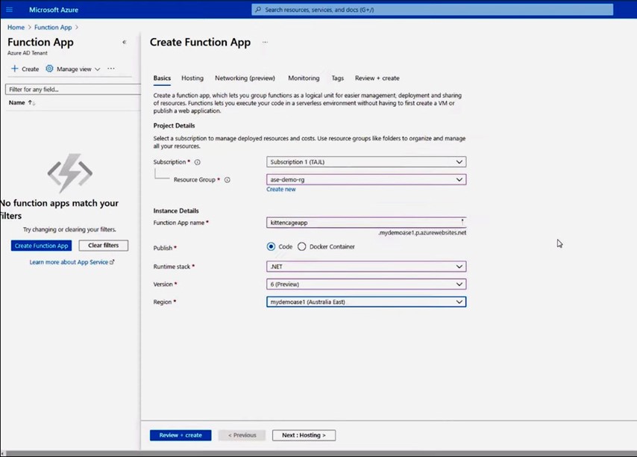Click the Next : Hosting button
This screenshot has height=457, width=637.
pyautogui.click(x=304, y=435)
